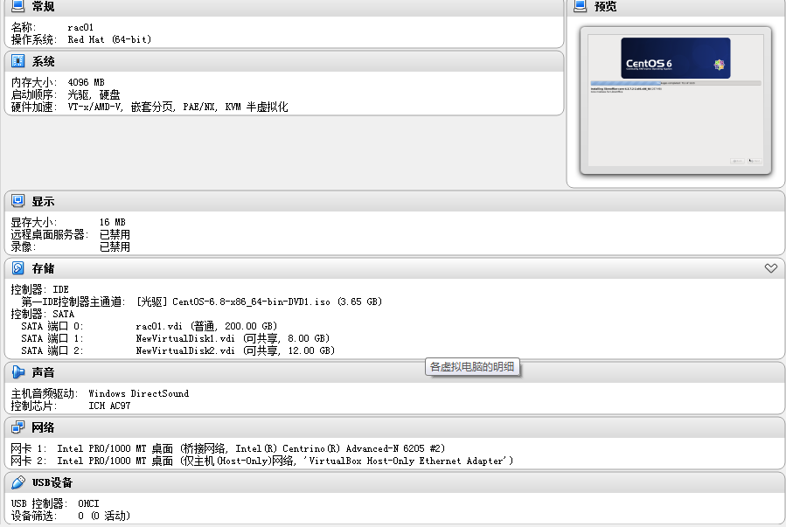Click the 系统 section icon
786x527 pixels.
click(16, 61)
